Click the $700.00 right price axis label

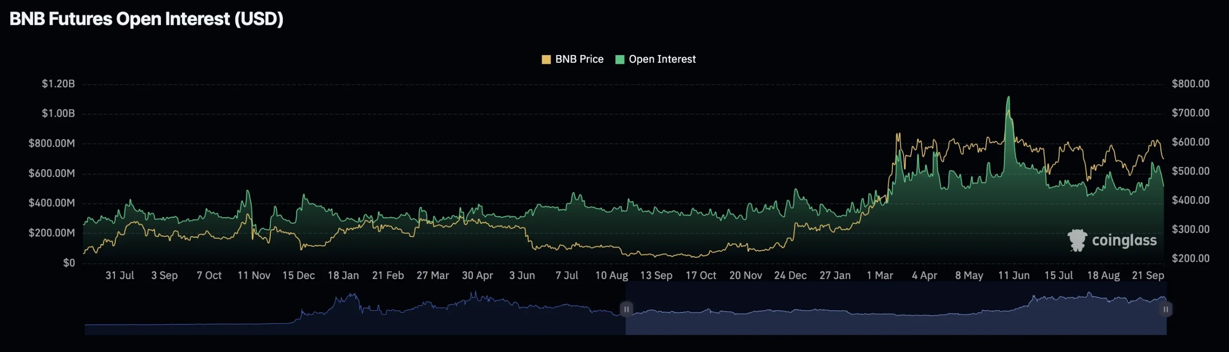(1191, 113)
